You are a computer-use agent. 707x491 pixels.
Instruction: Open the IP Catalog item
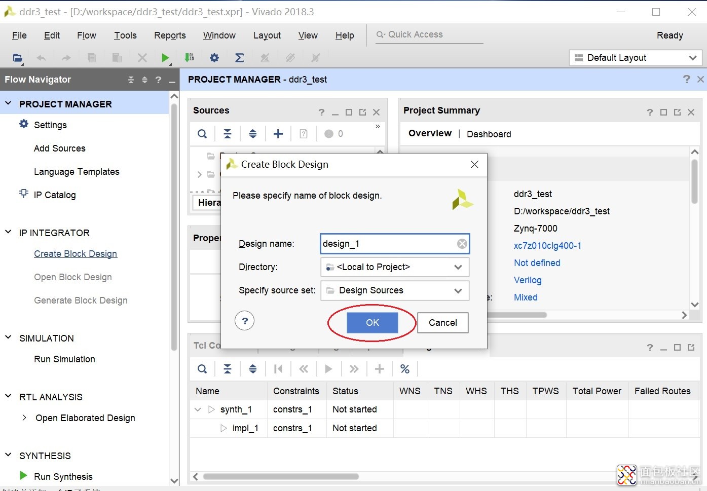tap(55, 195)
